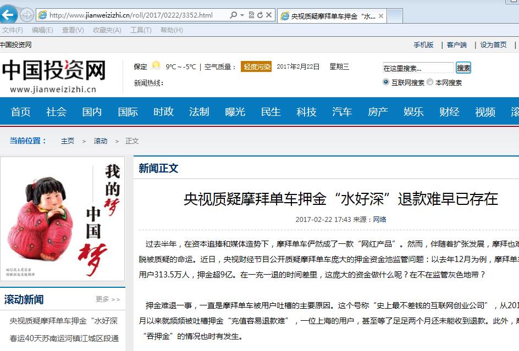This screenshot has width=519, height=351.
Task: Open the address bar dropdown arrow
Action: (242, 15)
